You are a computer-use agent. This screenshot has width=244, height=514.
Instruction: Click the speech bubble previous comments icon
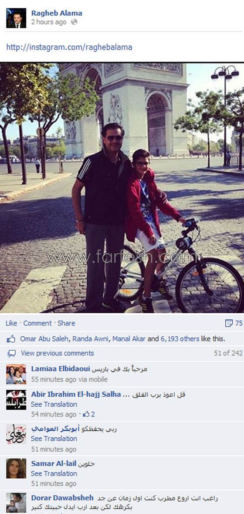(11, 353)
